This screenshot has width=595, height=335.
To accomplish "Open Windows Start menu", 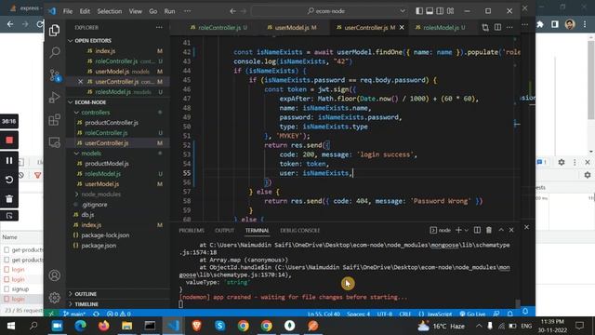I will (10, 326).
